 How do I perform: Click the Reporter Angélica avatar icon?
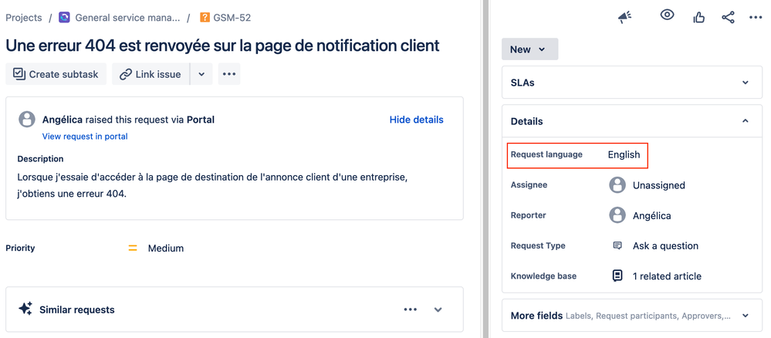(x=617, y=215)
